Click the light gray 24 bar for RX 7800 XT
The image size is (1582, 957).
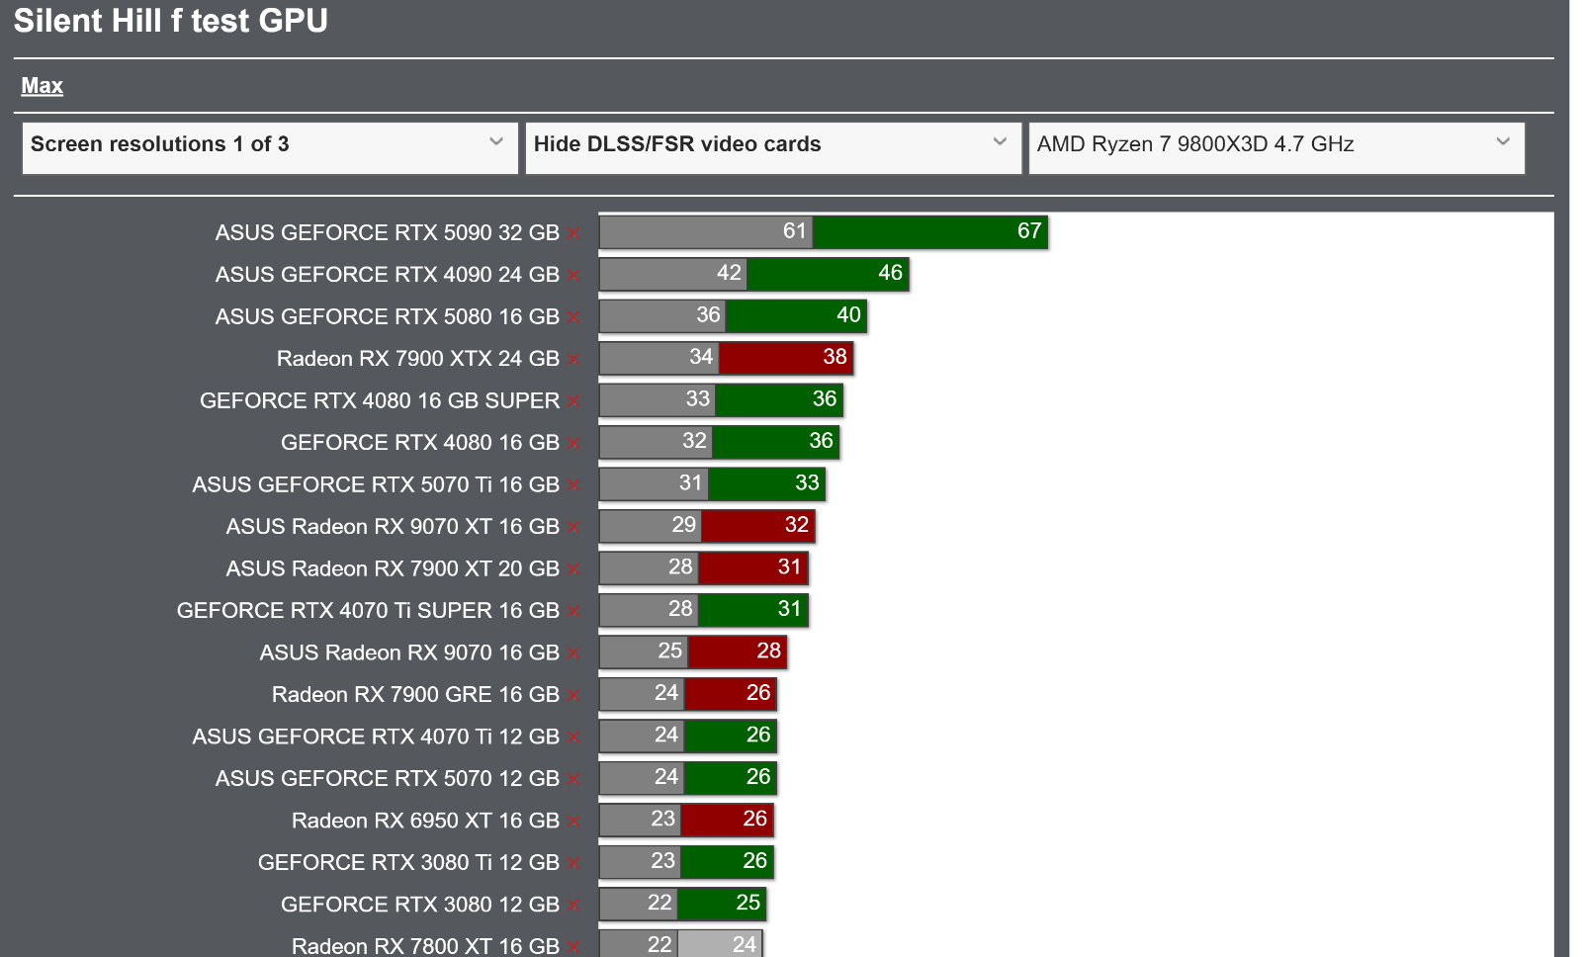click(x=720, y=944)
